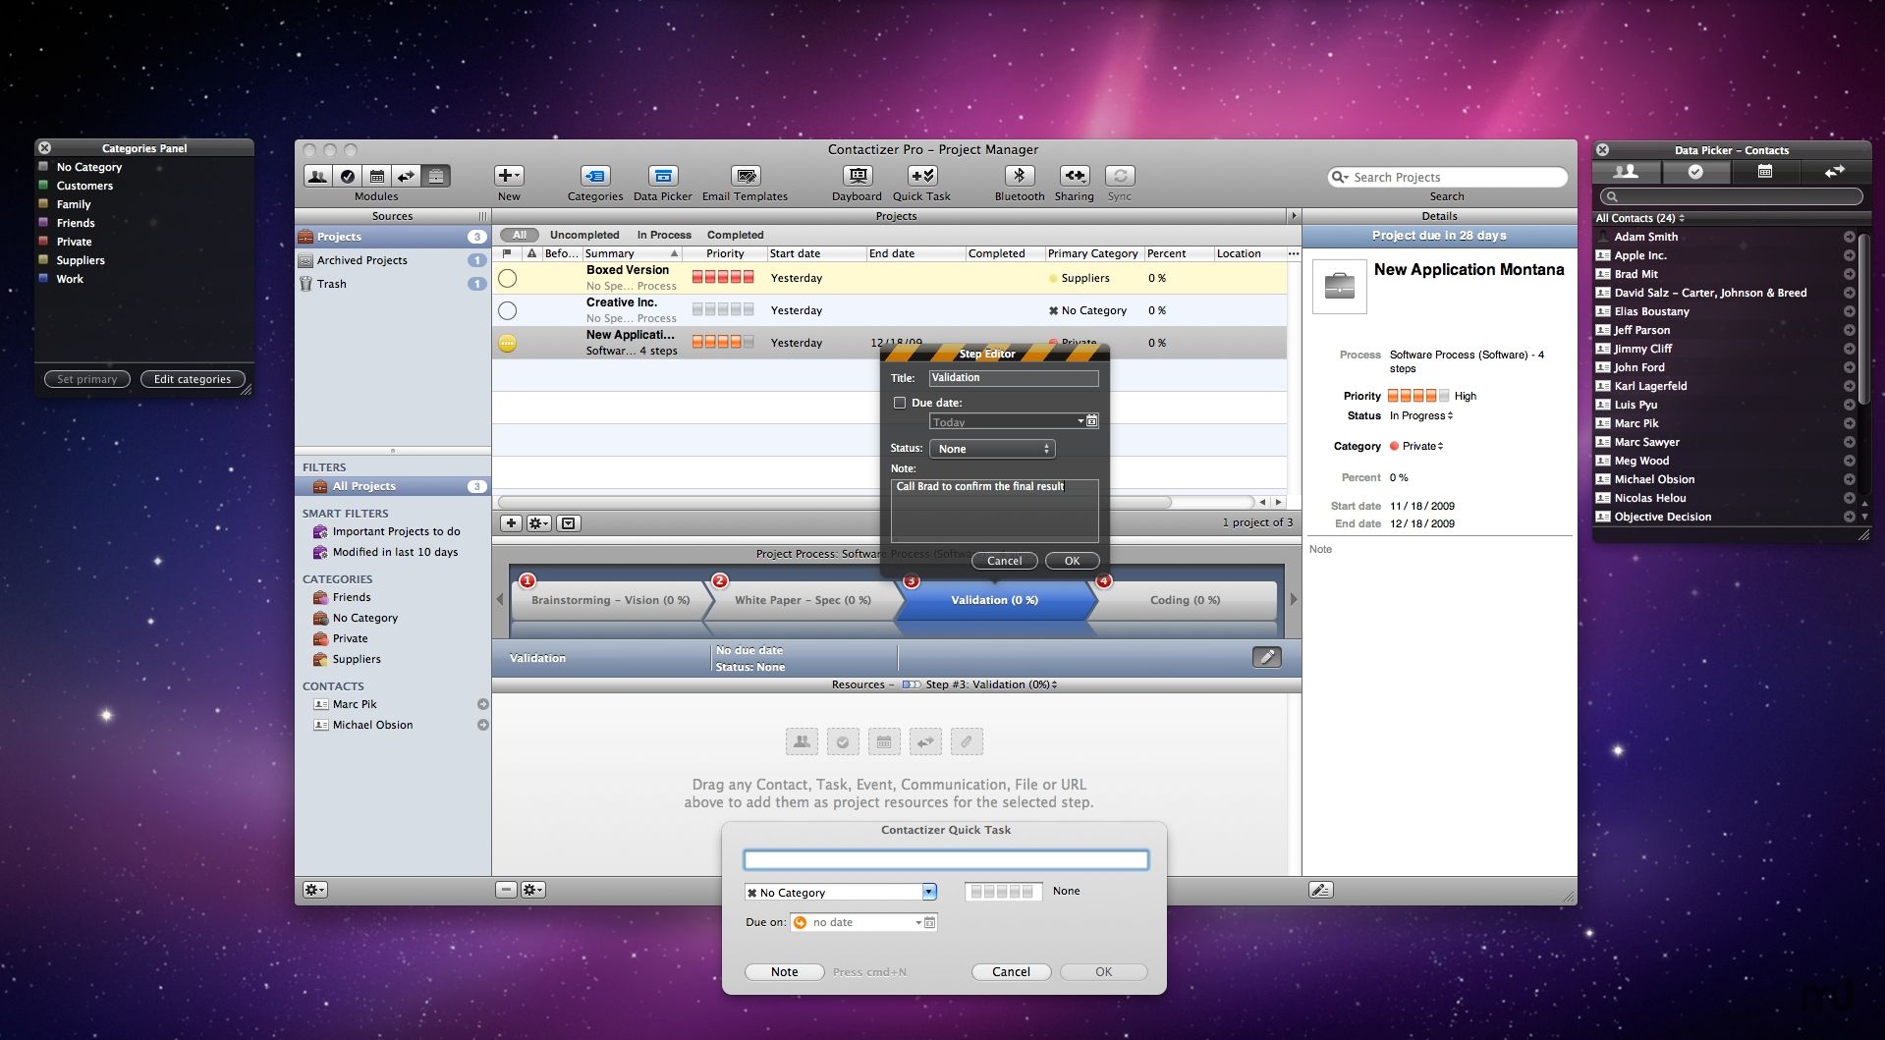Open the Projects module icon

(x=436, y=176)
